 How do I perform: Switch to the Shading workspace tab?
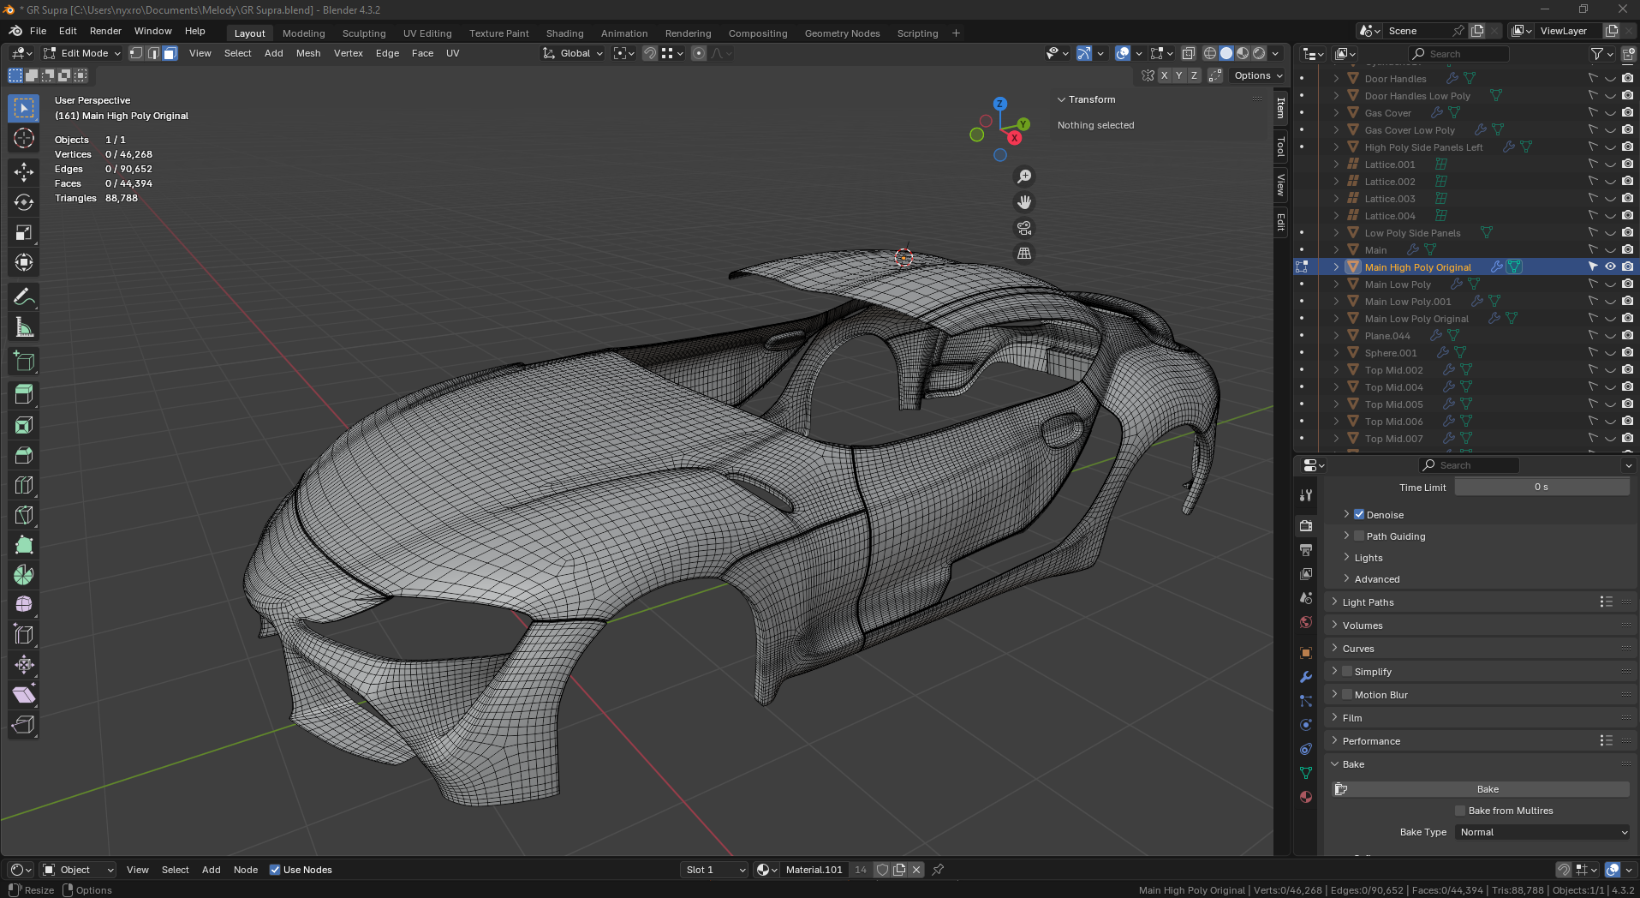[x=565, y=33]
